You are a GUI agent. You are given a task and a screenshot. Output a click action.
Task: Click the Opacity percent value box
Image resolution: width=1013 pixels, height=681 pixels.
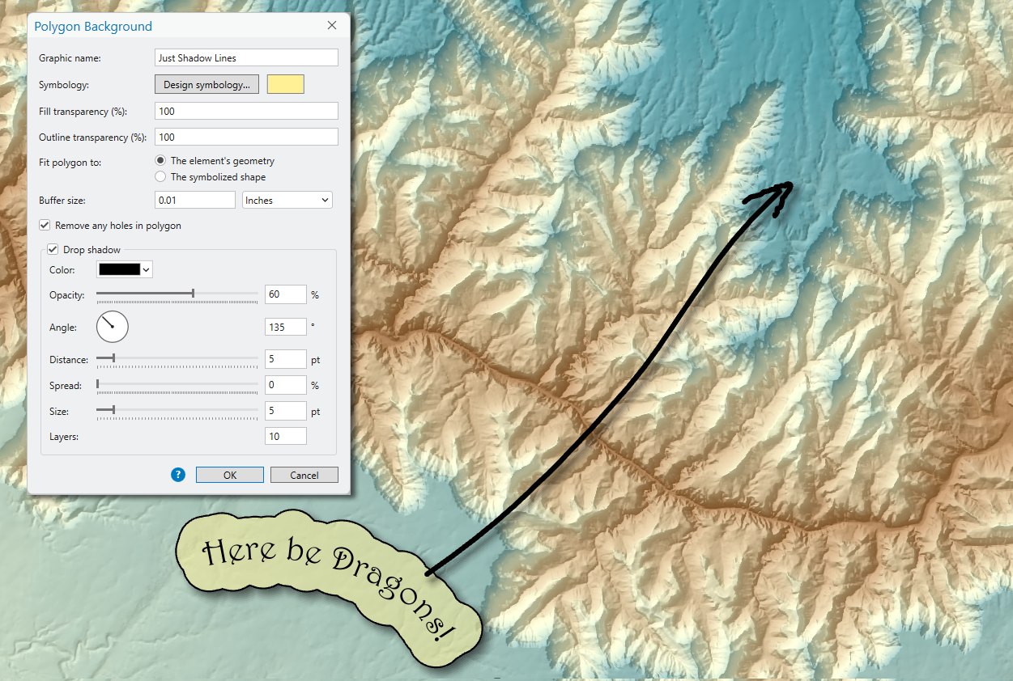coord(286,294)
